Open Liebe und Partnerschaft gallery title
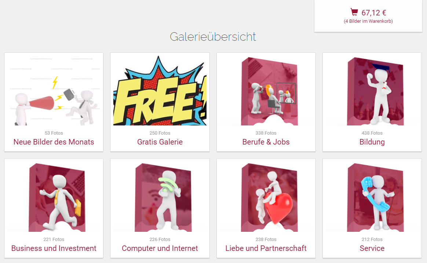The image size is (427, 263). tap(266, 248)
